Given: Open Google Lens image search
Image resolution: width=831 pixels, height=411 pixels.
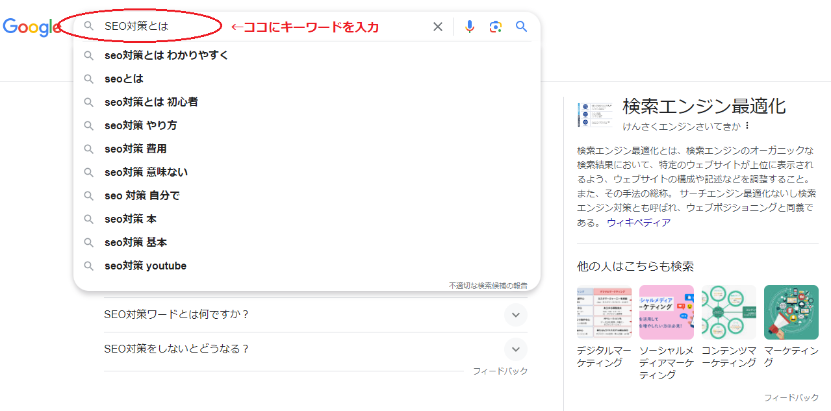Looking at the screenshot, I should click(495, 26).
